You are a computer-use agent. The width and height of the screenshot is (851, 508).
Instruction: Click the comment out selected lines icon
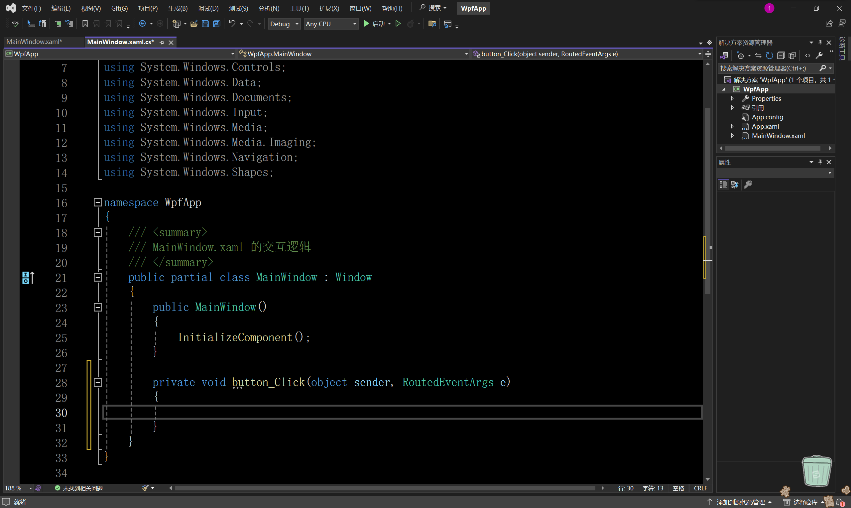(x=58, y=24)
